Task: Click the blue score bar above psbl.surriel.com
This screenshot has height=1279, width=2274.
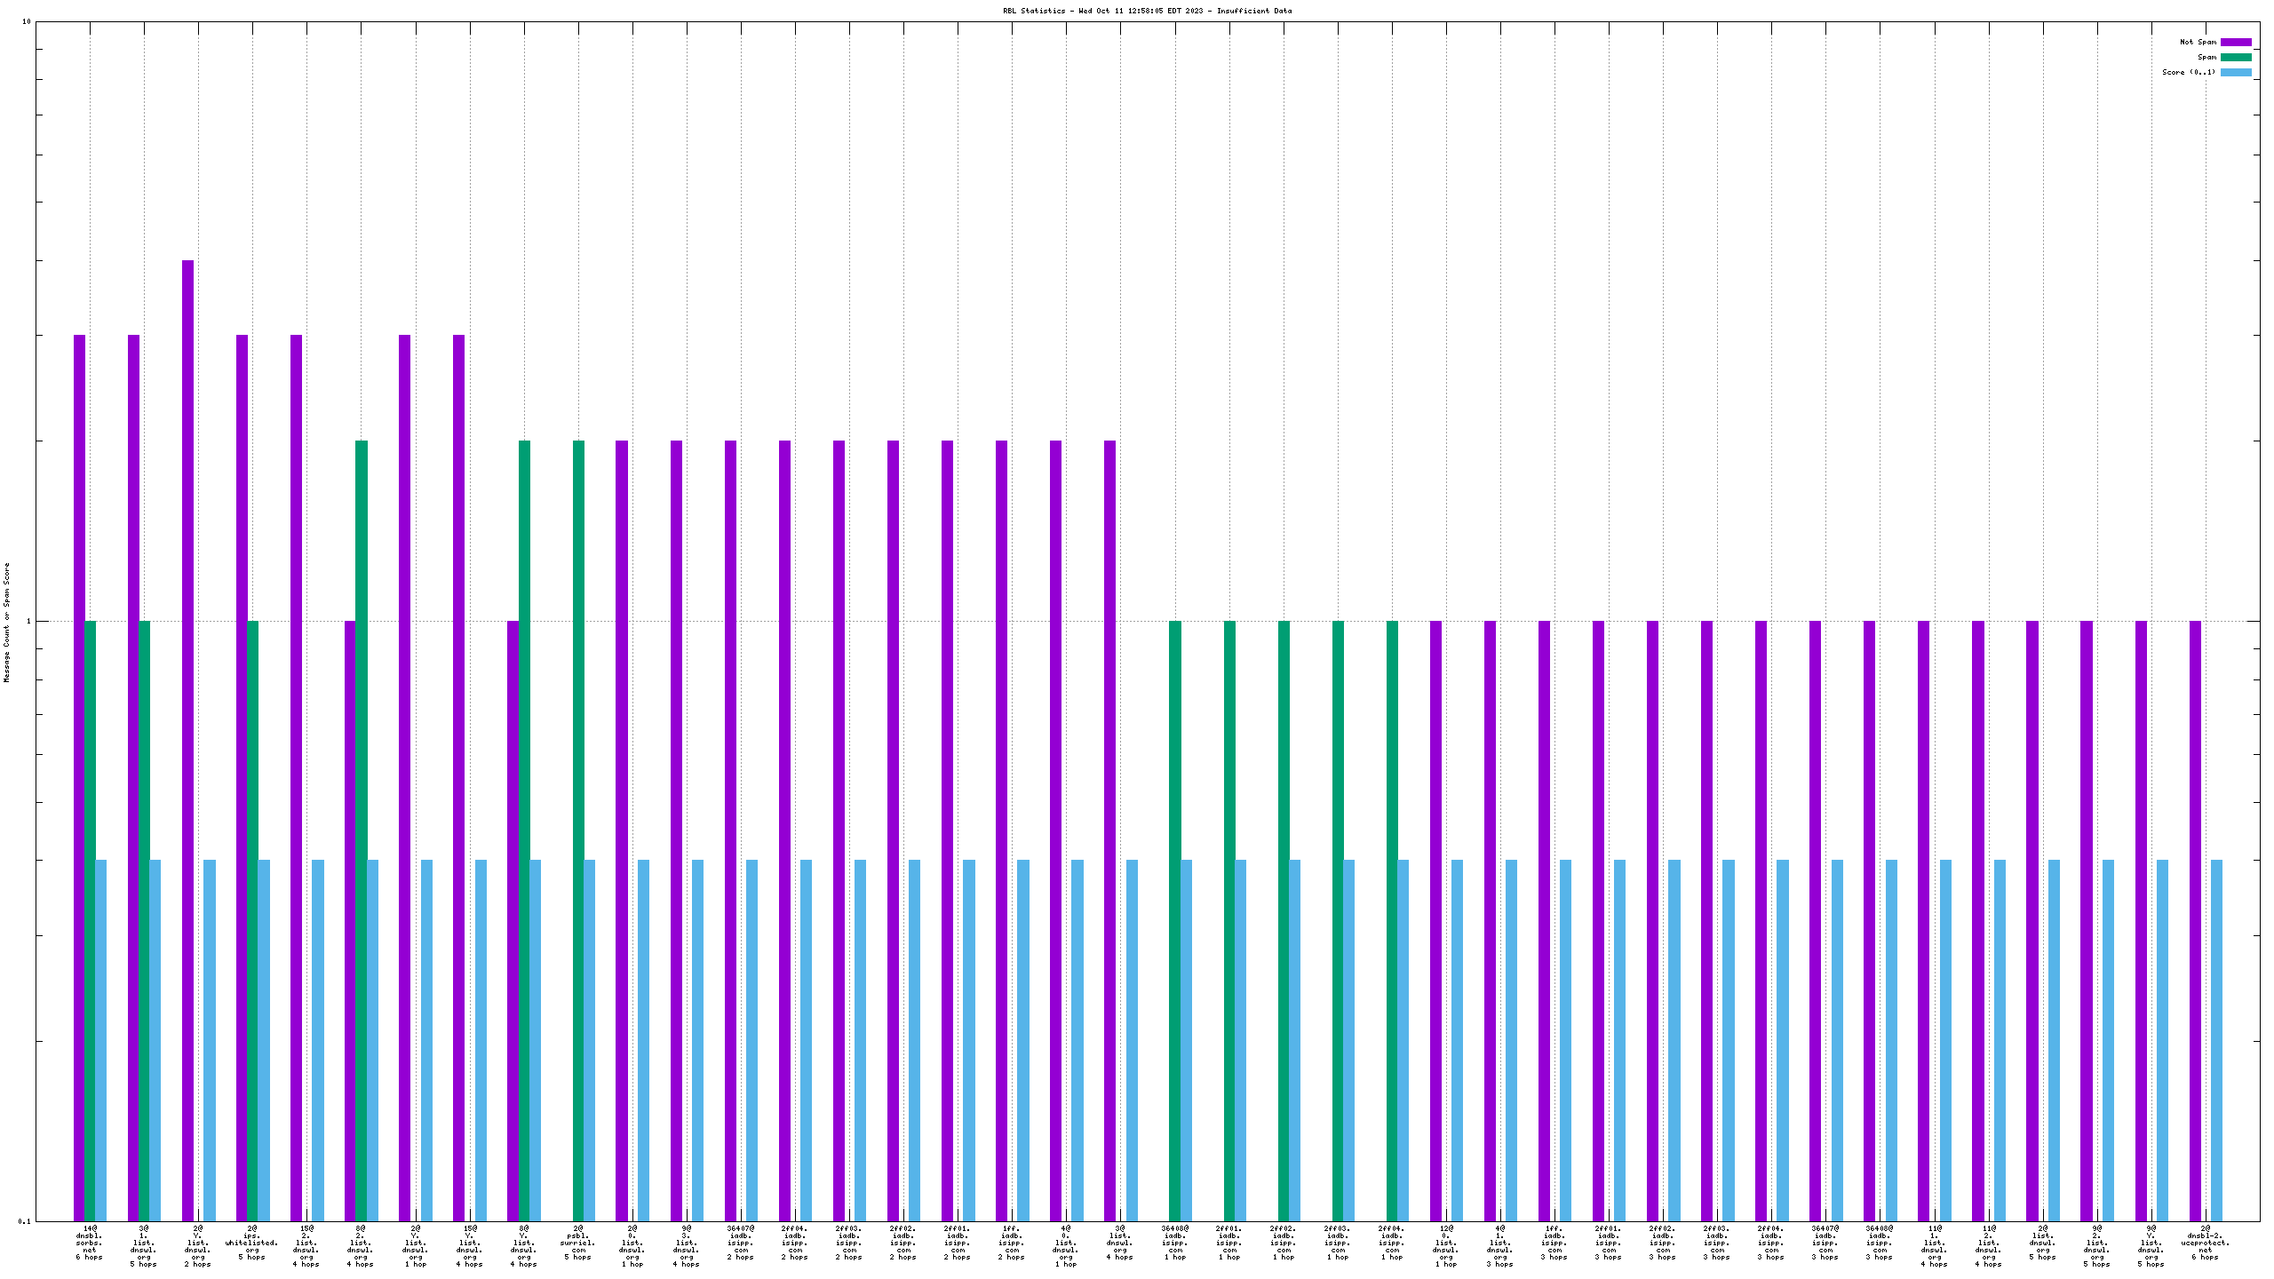Action: point(589,1039)
